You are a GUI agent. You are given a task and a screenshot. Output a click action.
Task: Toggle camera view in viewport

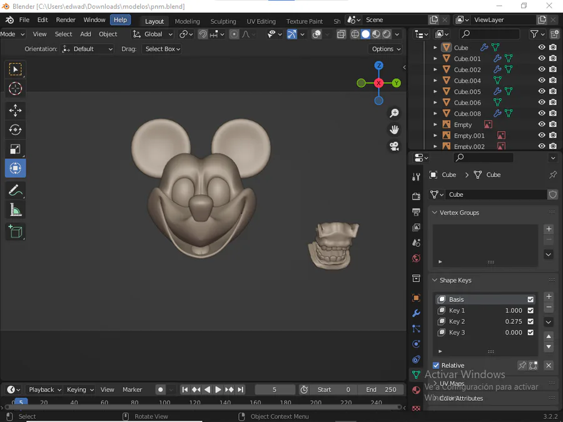click(x=394, y=146)
